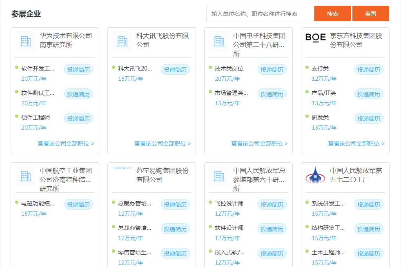Select the 土木工程师... position title
The width and height of the screenshot is (401, 267).
[x=328, y=253]
